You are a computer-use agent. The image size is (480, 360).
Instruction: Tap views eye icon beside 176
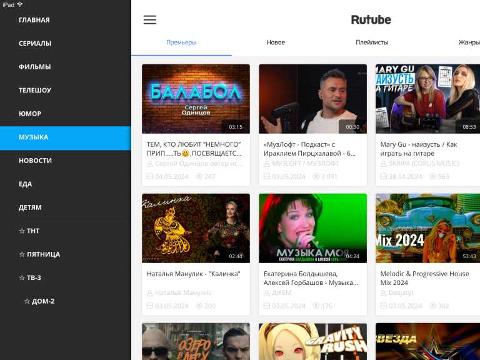pos(316,306)
